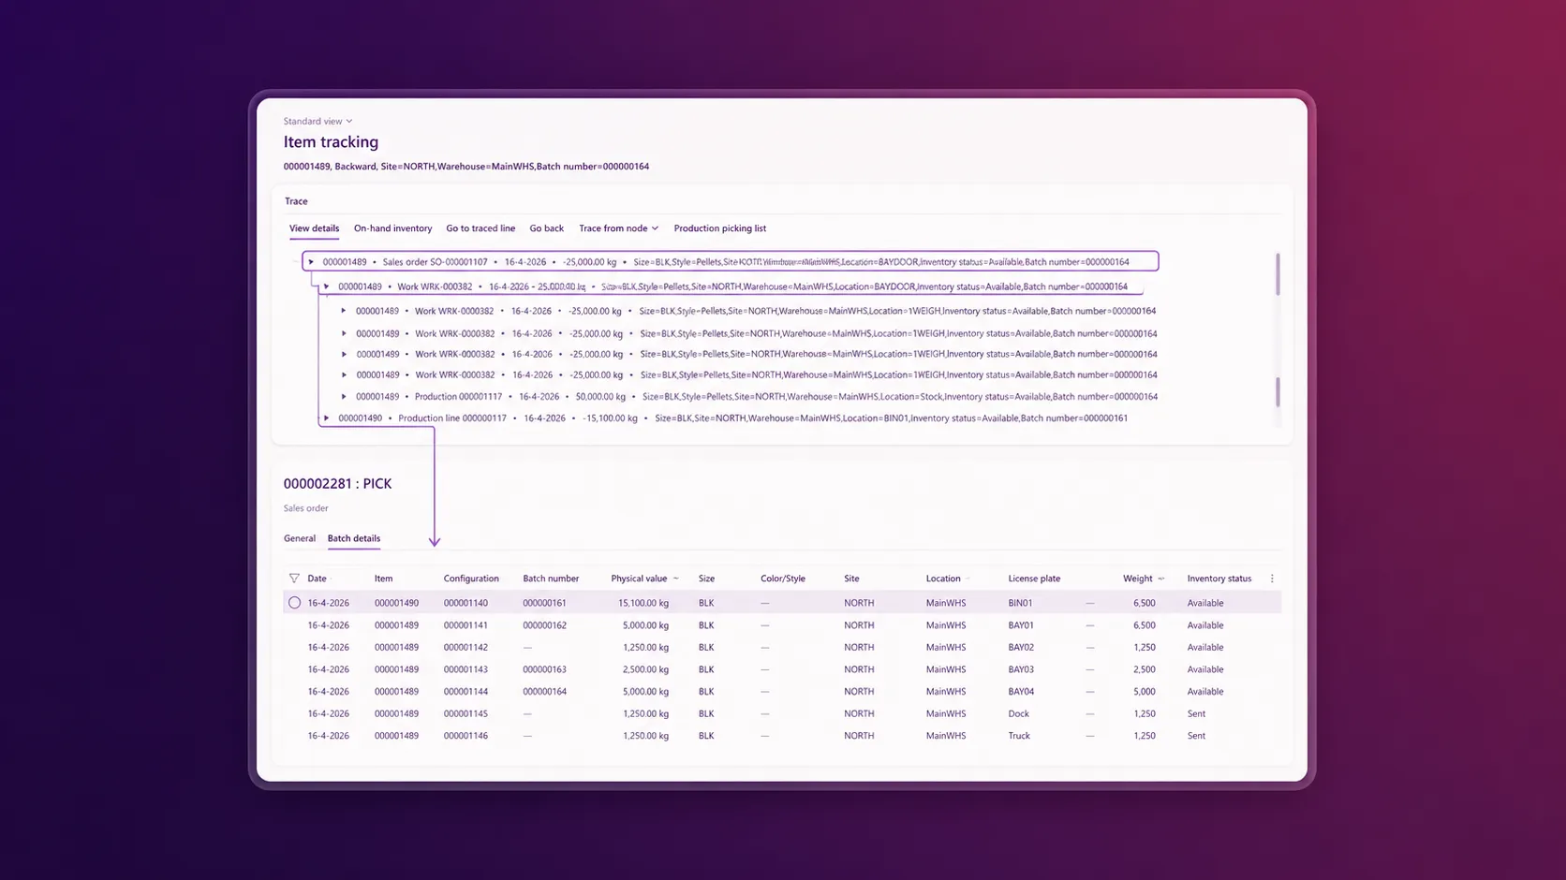Click the Trace section header
This screenshot has width=1566, height=880.
[296, 201]
